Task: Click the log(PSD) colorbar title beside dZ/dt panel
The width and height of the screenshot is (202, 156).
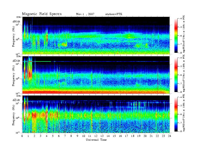Action: click(x=184, y=113)
